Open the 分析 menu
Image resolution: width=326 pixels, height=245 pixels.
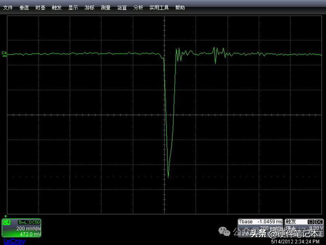coord(138,7)
